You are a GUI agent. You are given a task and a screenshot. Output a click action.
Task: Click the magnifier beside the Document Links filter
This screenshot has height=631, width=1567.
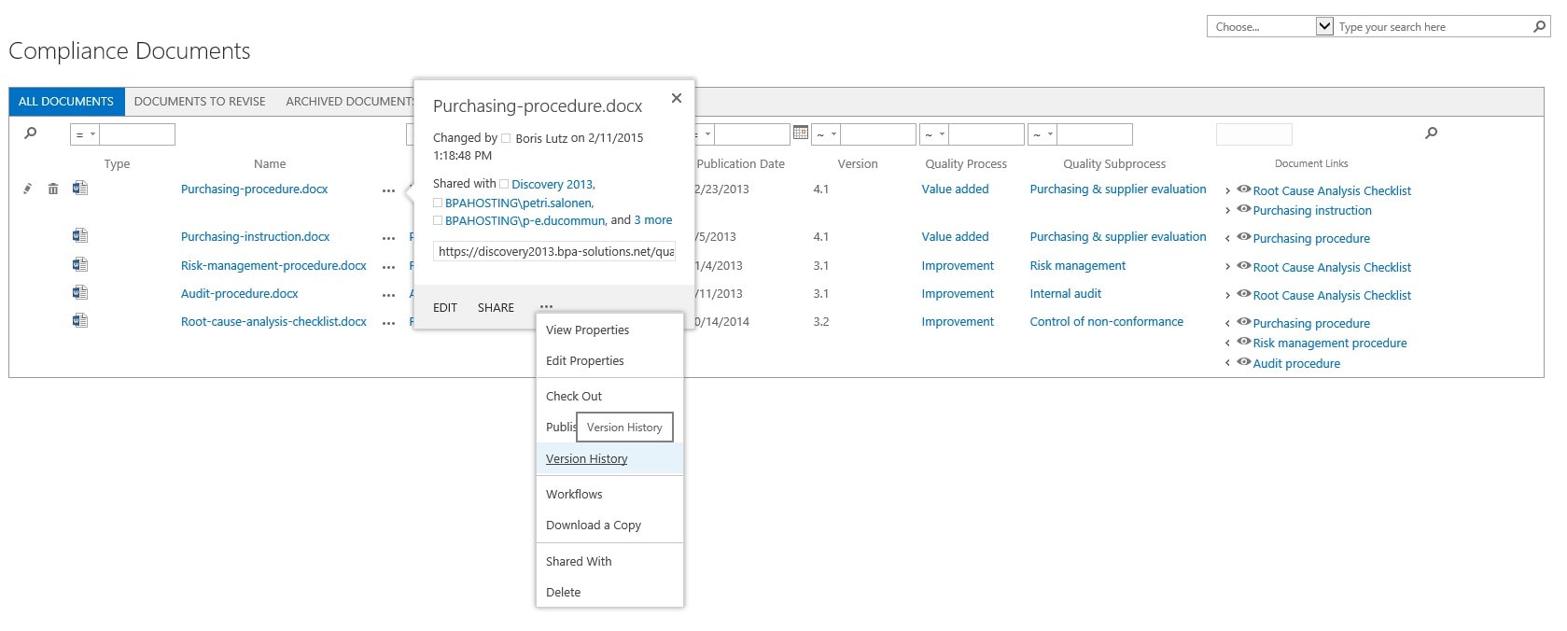pyautogui.click(x=1431, y=133)
